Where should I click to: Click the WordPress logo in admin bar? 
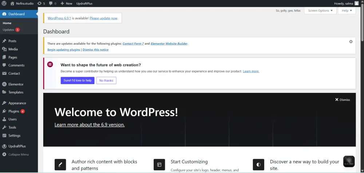click(4, 4)
